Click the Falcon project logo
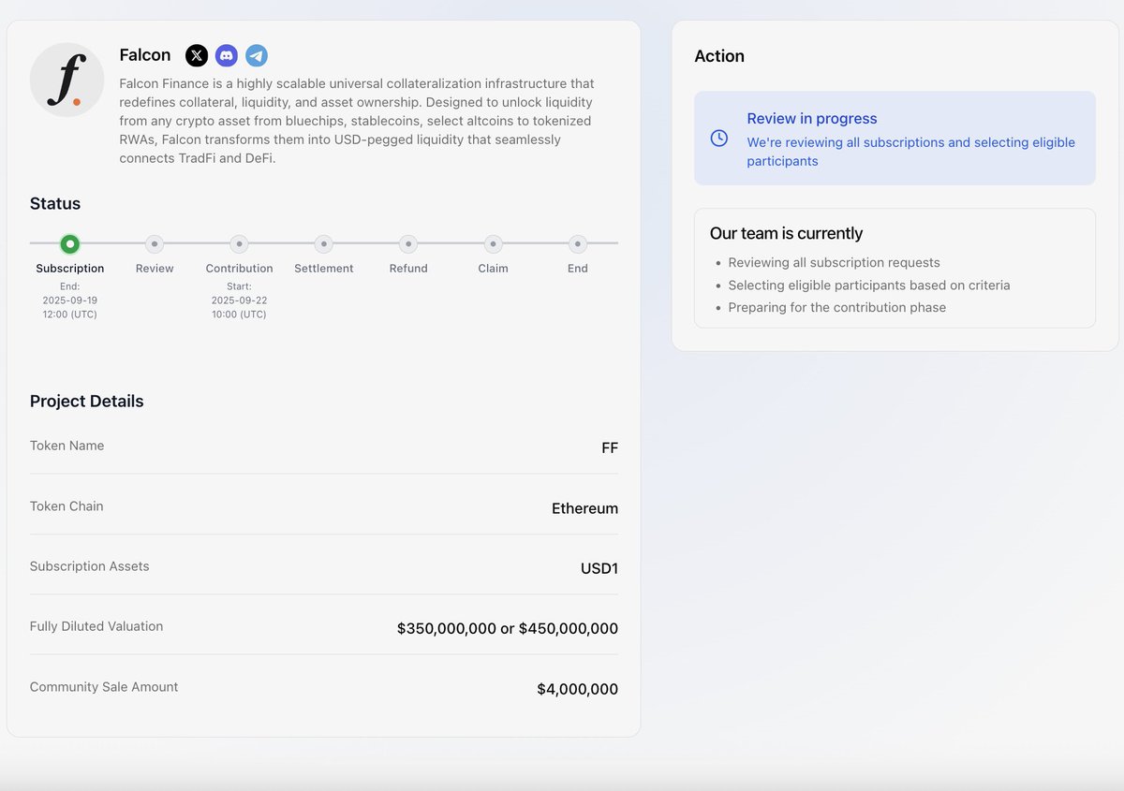Viewport: 1124px width, 791px height. tap(67, 80)
